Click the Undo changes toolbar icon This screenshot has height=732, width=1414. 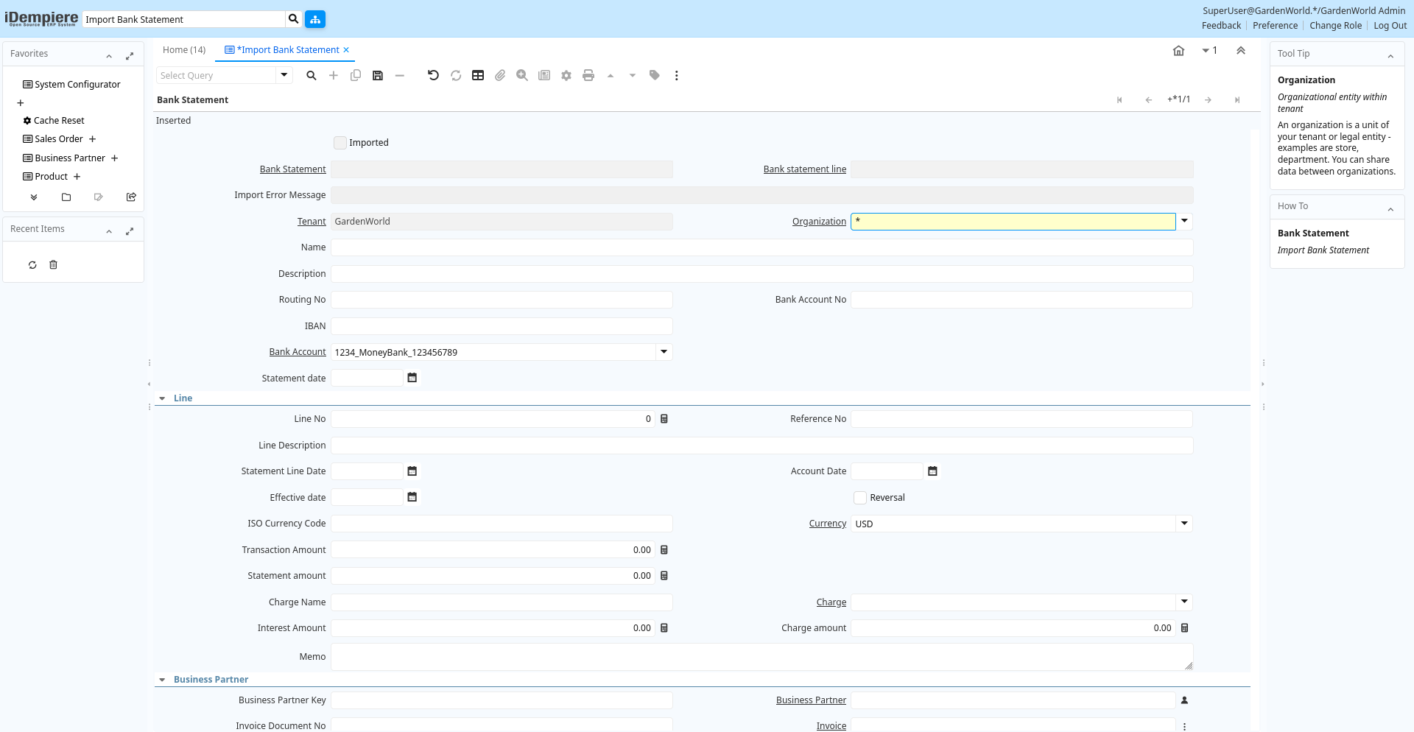pyautogui.click(x=433, y=75)
